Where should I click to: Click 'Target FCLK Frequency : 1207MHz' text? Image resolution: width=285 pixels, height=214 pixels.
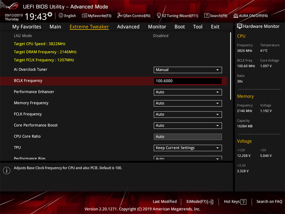(x=44, y=60)
